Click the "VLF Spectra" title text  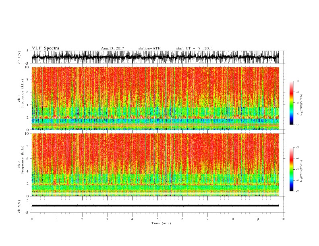coord(46,48)
